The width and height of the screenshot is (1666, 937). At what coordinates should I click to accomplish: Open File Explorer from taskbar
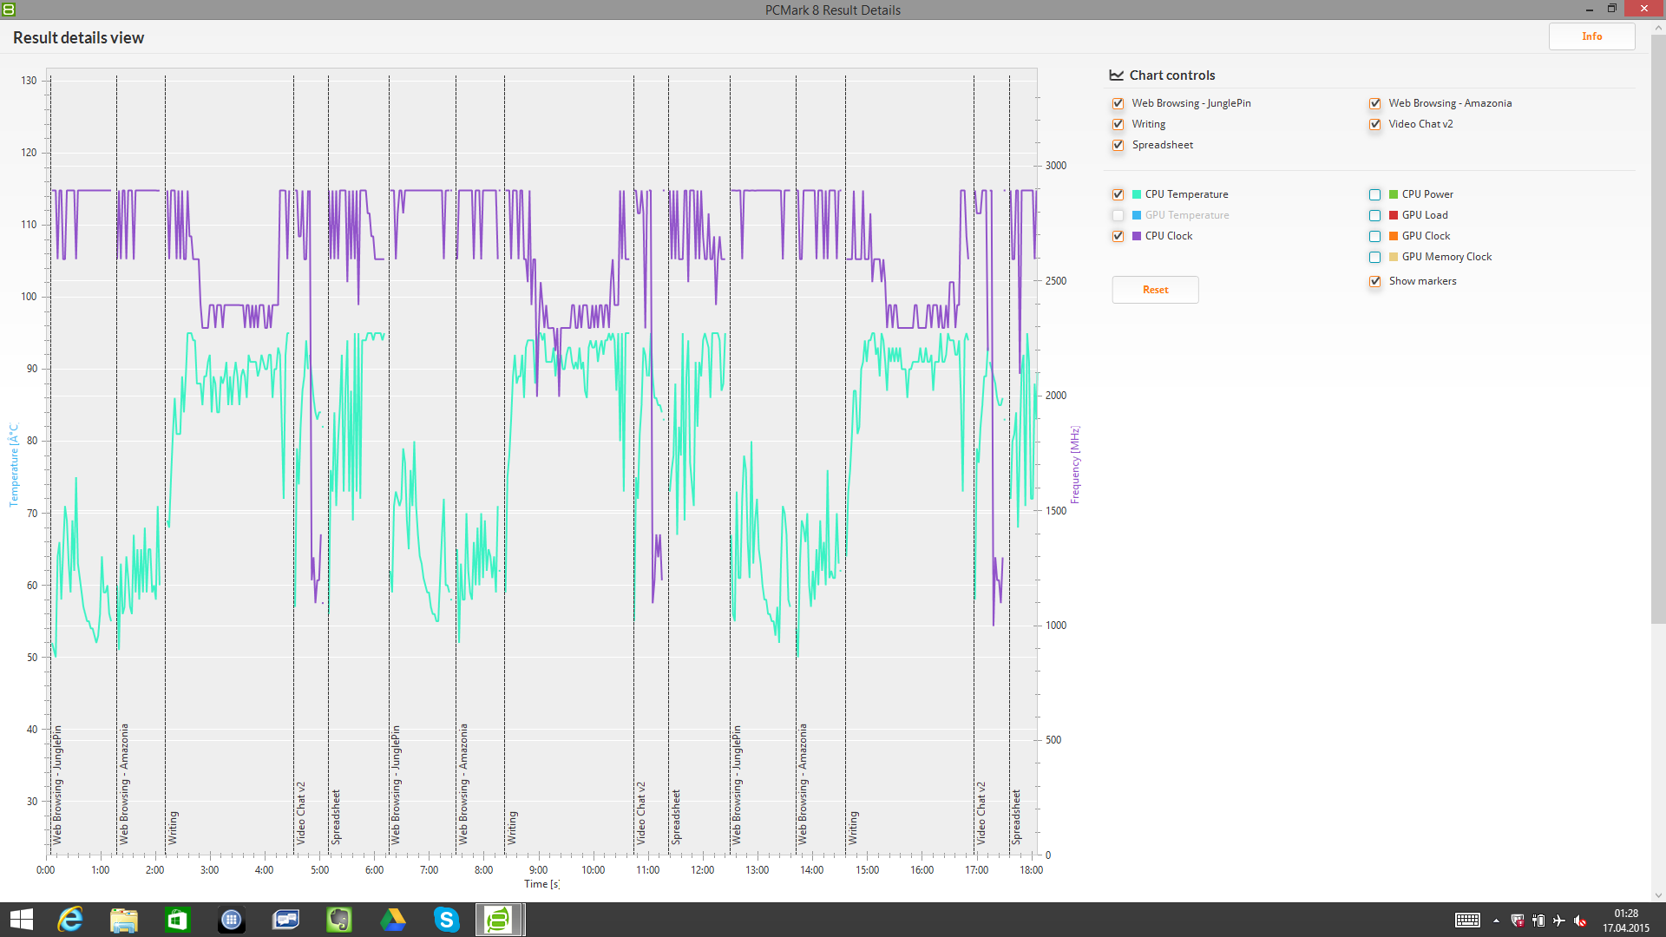[x=124, y=920]
